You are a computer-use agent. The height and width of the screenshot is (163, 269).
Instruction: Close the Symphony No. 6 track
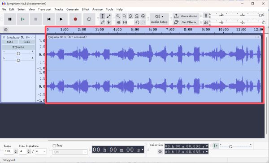pyautogui.click(x=4, y=37)
